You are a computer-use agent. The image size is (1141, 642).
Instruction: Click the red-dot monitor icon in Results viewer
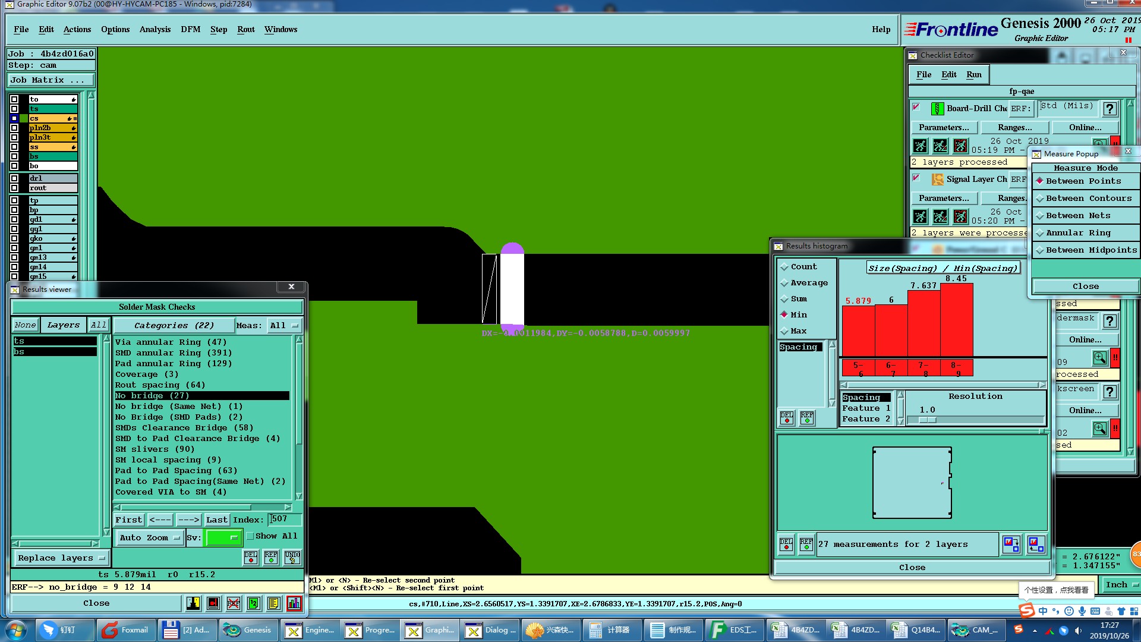[x=213, y=604]
